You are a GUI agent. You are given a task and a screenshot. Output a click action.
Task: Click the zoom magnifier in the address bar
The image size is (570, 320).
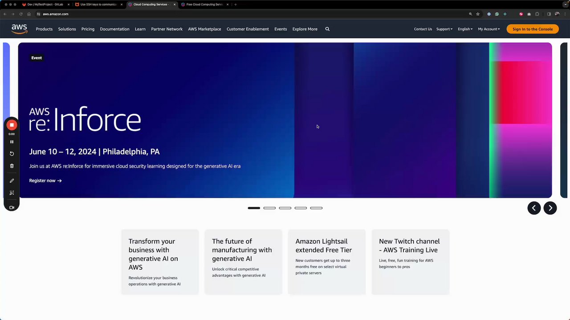click(x=470, y=14)
